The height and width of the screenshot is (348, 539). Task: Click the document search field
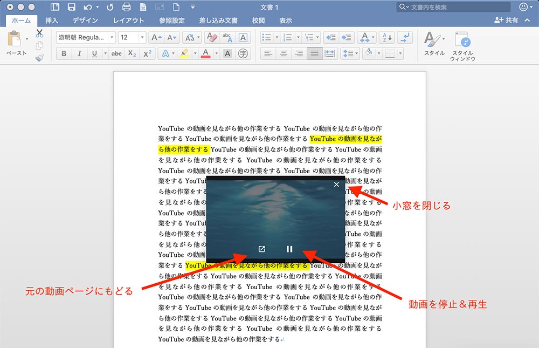453,7
